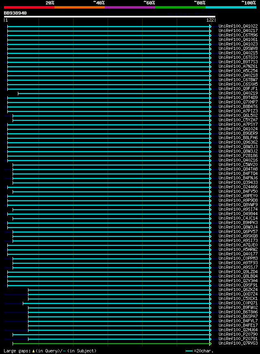Select the UniRef100_Q9LZD4 label
The image size is (260, 354).
click(x=238, y=272)
